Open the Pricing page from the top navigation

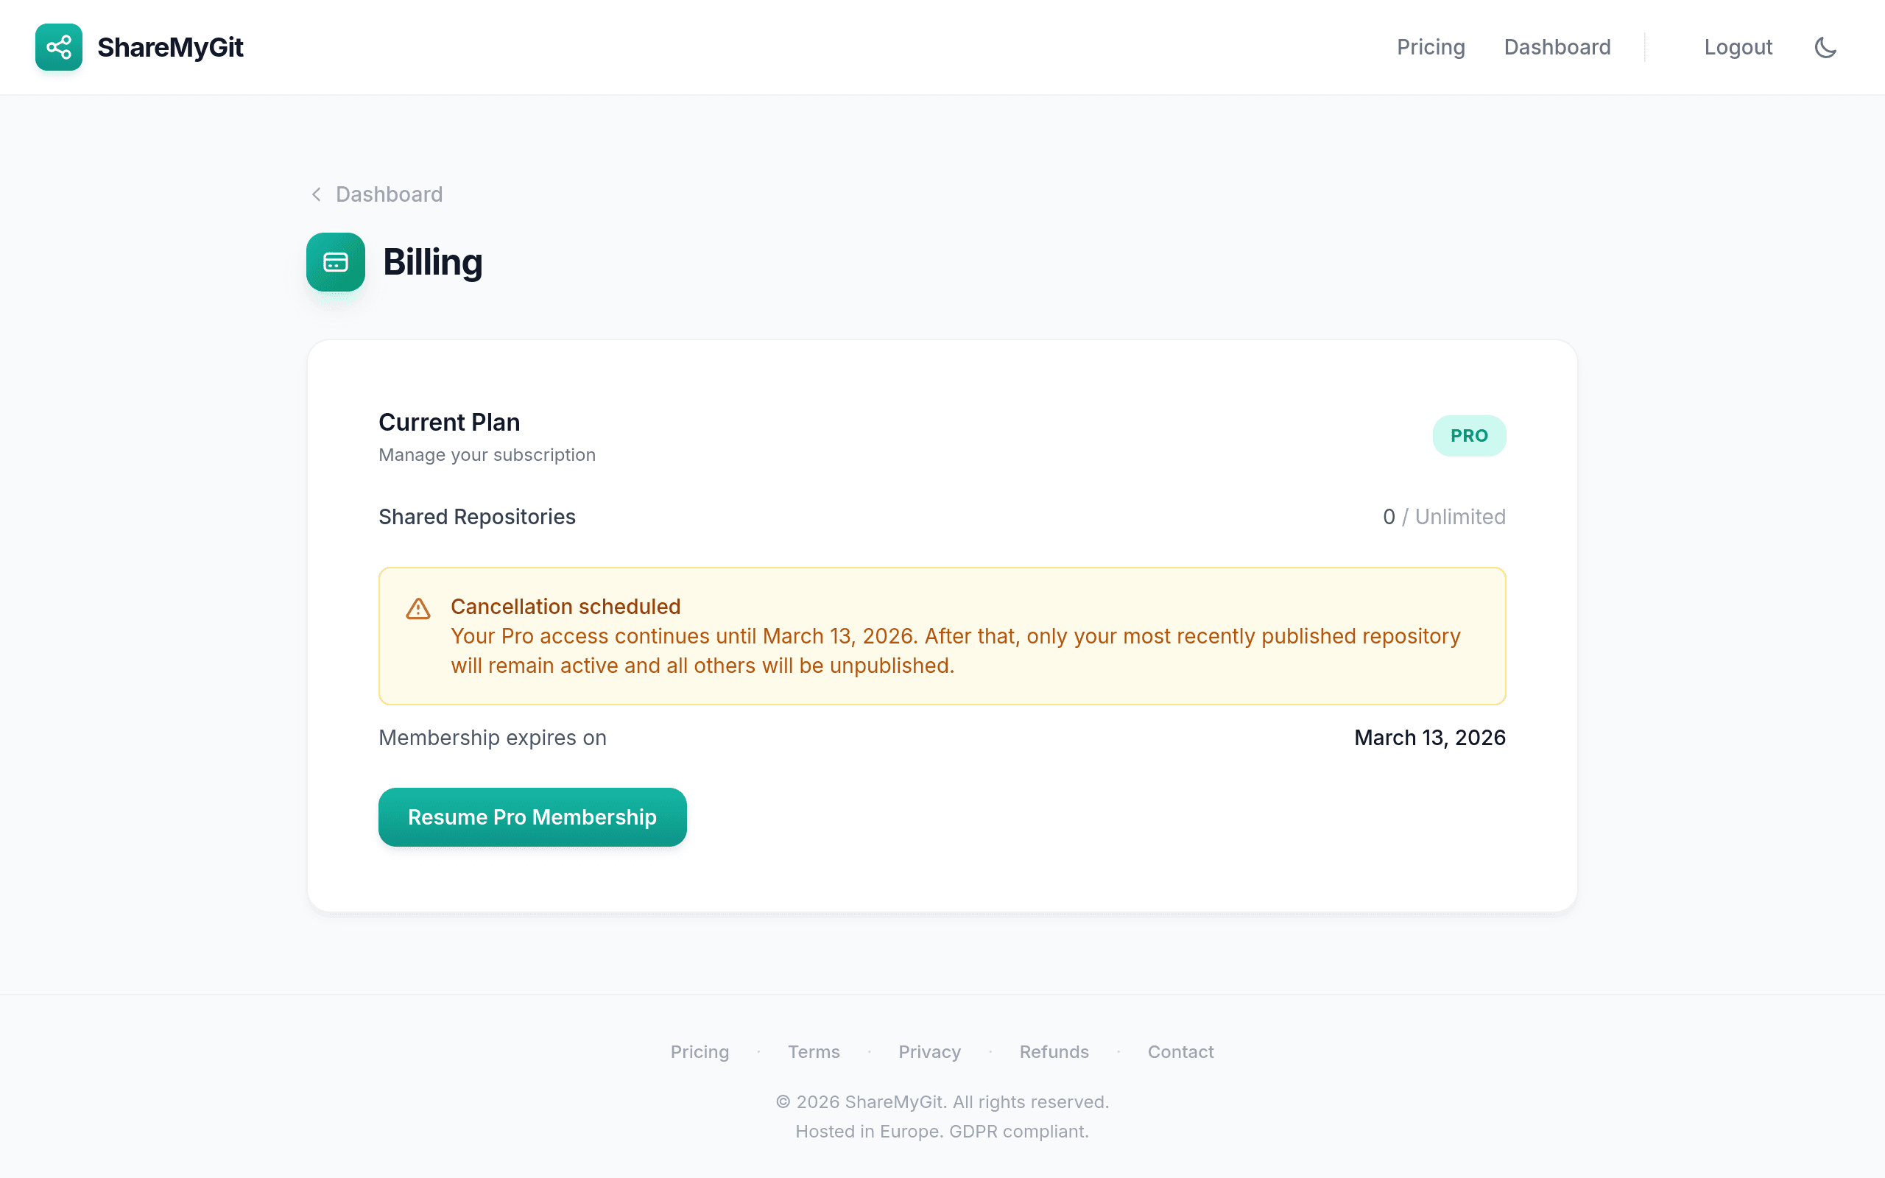1430,46
